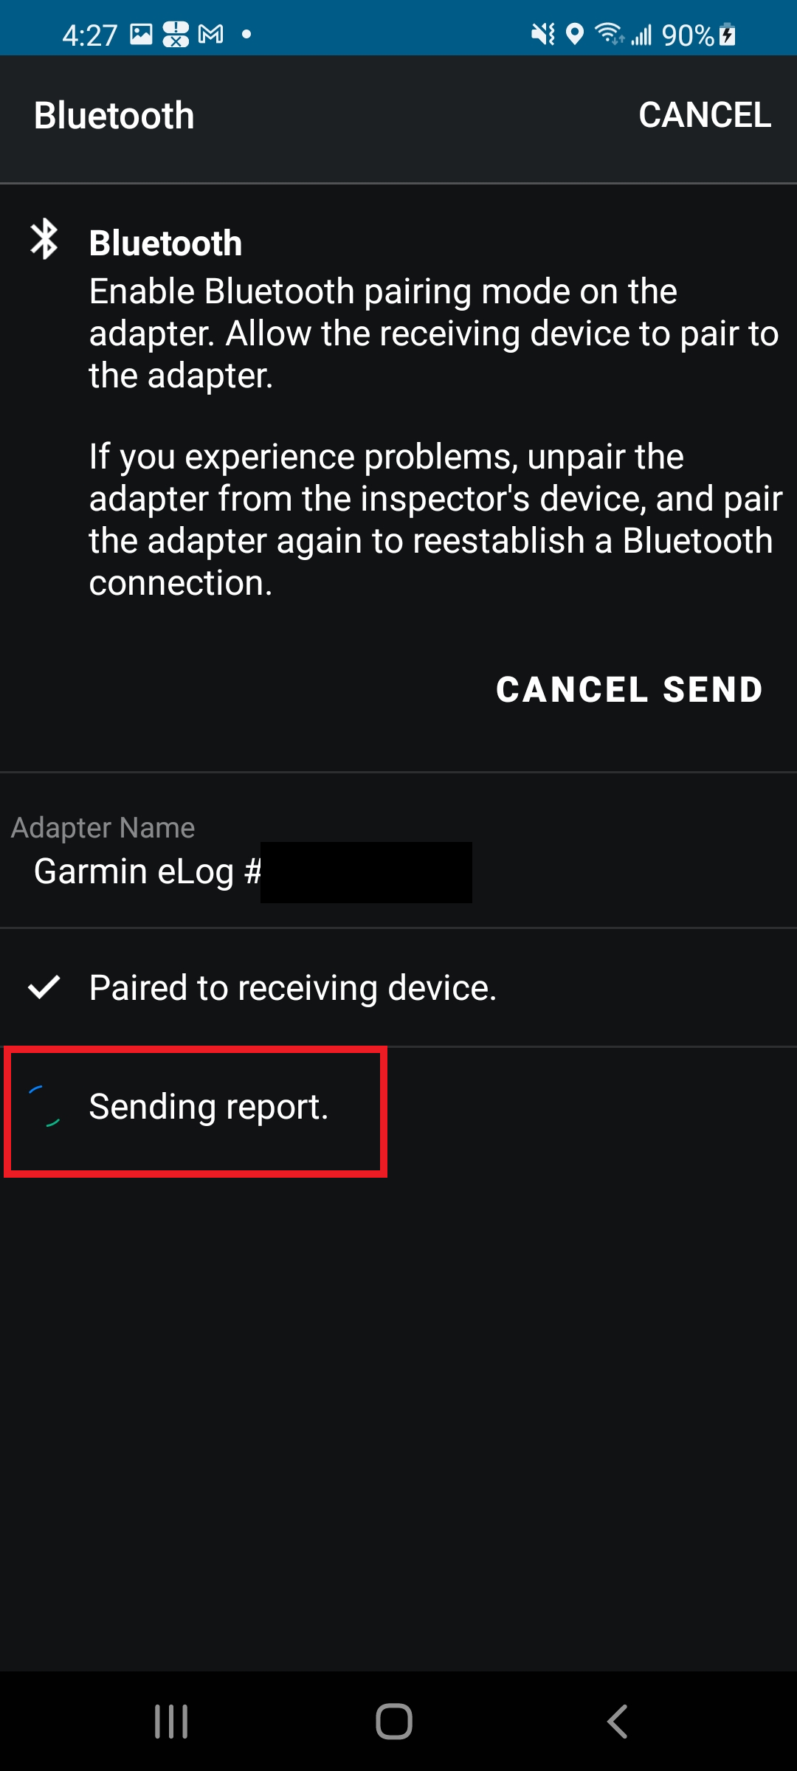Open the Android recent apps button

(x=171, y=1722)
